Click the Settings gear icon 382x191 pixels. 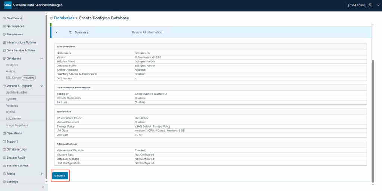[x=4, y=182]
